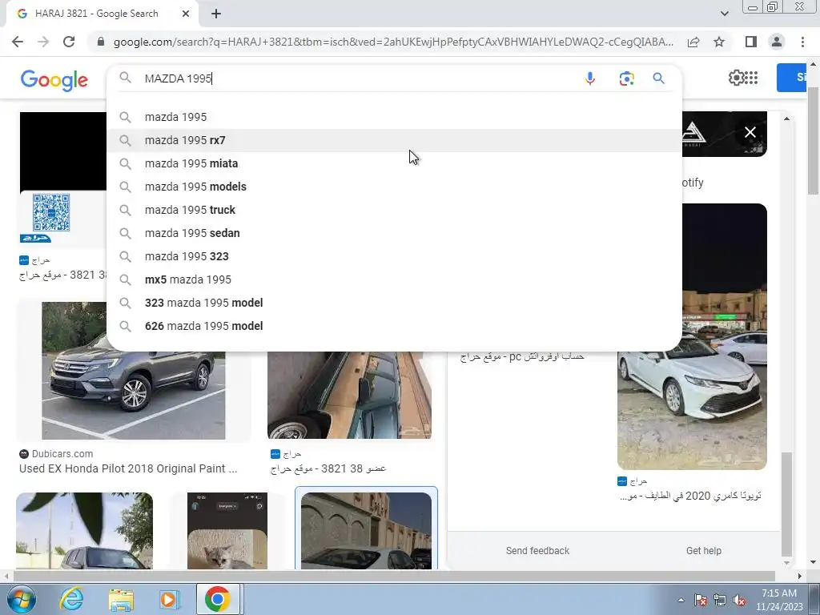The height and width of the screenshot is (615, 820).
Task: Start voice search with microphone icon
Action: [590, 78]
